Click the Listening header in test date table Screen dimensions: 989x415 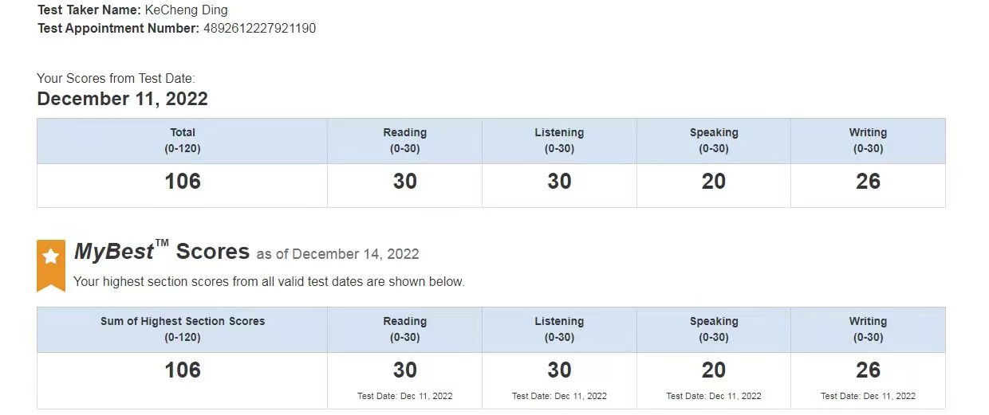click(559, 140)
